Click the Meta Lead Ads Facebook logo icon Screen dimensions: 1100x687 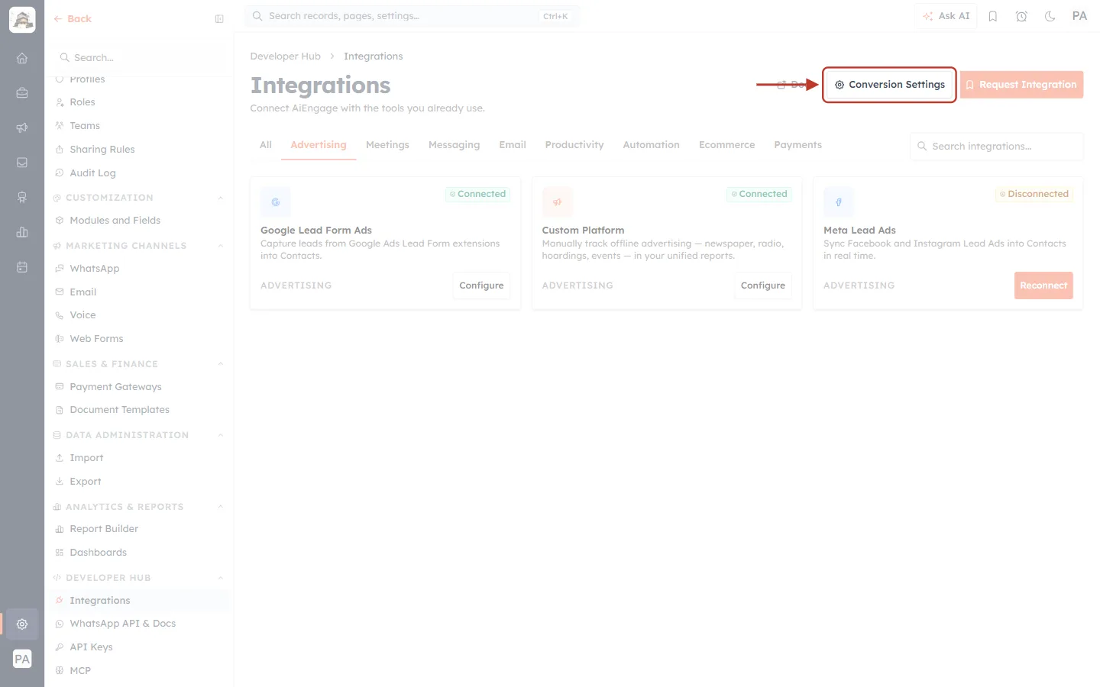point(839,202)
